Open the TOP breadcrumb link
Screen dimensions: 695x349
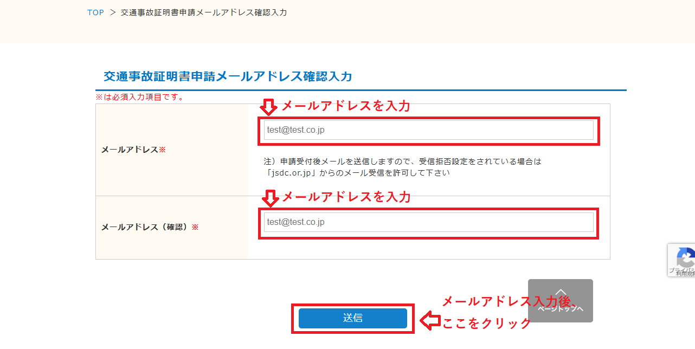(95, 12)
